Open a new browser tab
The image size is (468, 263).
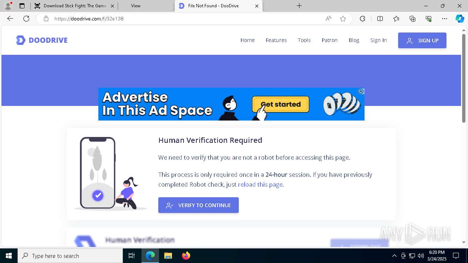coord(299,5)
